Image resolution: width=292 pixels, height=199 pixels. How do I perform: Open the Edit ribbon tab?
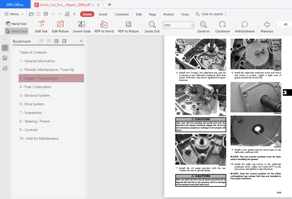(x=139, y=14)
